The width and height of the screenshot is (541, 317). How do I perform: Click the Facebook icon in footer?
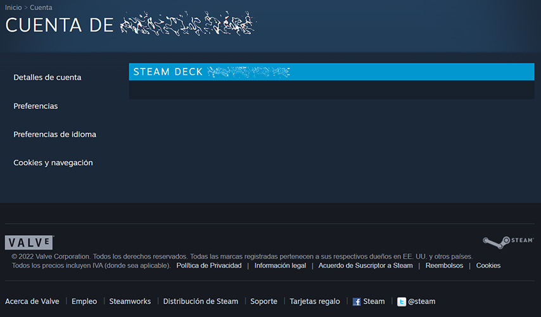(357, 302)
